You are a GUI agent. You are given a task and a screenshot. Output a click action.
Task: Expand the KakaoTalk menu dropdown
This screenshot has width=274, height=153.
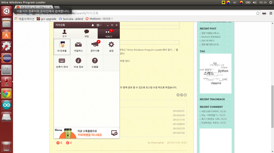[x=99, y=25]
